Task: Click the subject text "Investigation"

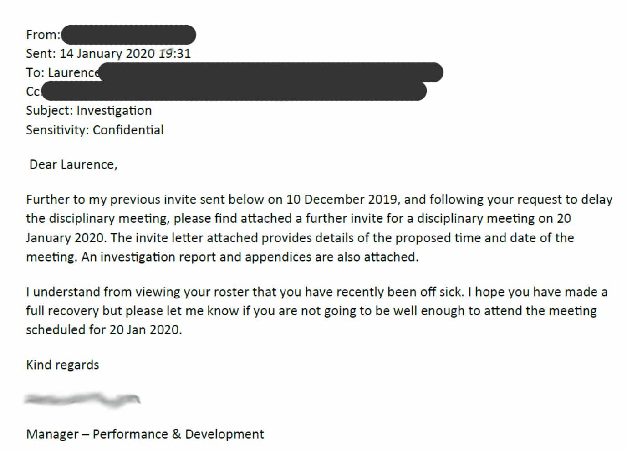Action: click(x=114, y=111)
